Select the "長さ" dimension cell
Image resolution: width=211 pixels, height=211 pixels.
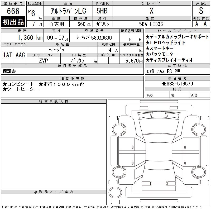[x=157, y=94]
